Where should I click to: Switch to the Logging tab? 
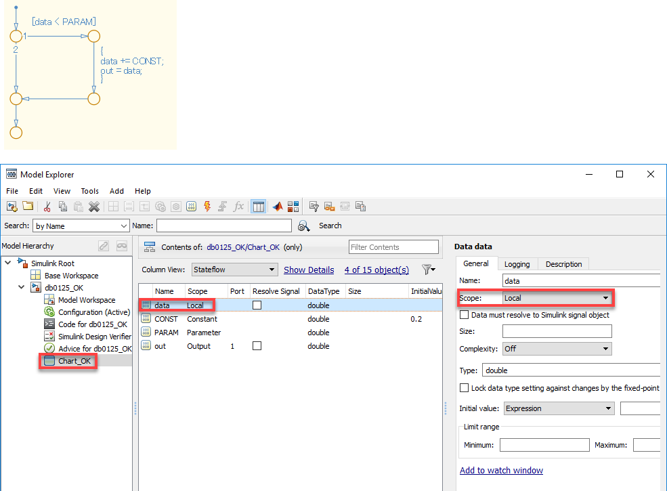coord(517,264)
